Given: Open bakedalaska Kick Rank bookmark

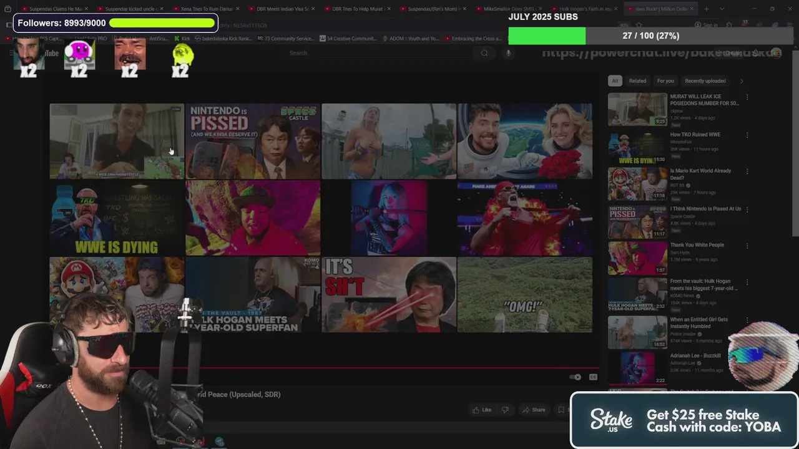Looking at the screenshot, I should 223,39.
